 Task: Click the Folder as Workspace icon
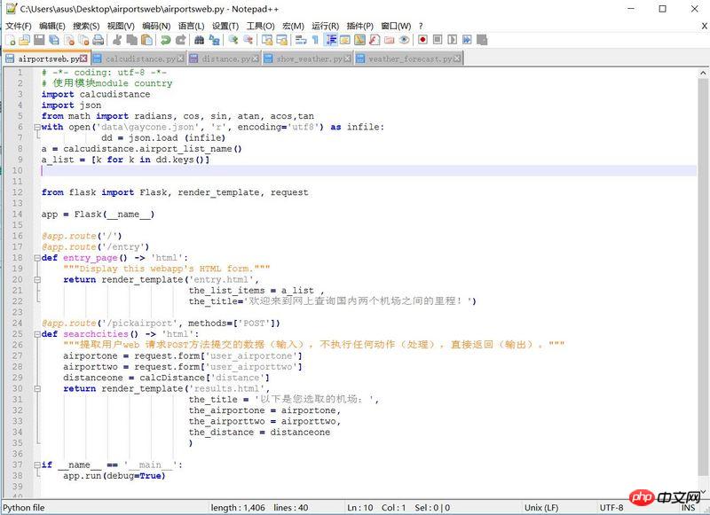pos(390,40)
